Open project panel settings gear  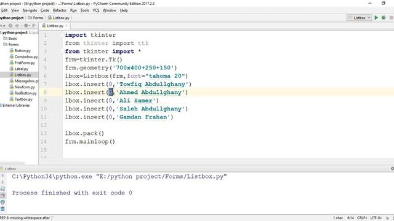tap(26, 26)
